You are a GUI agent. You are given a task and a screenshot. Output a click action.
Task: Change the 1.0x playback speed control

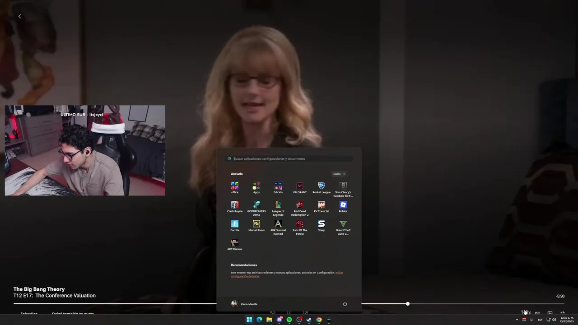[x=525, y=312]
